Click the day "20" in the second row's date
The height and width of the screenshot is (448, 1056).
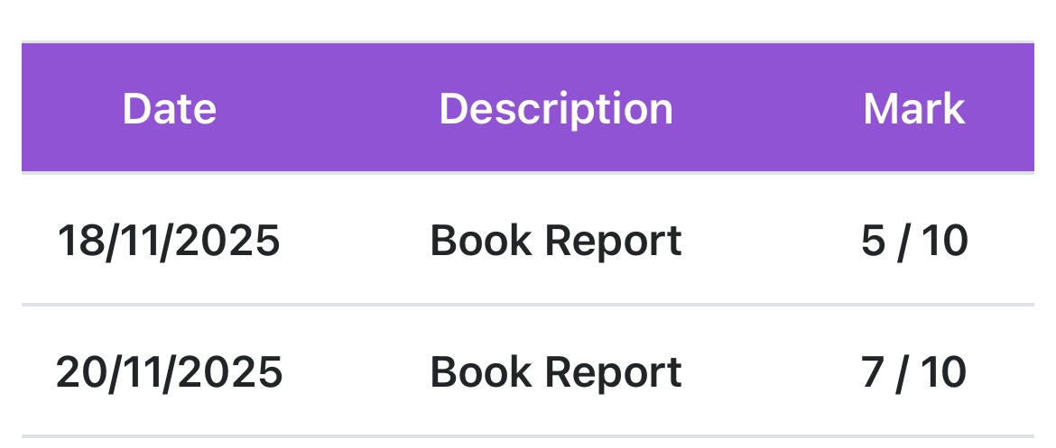[x=78, y=372]
